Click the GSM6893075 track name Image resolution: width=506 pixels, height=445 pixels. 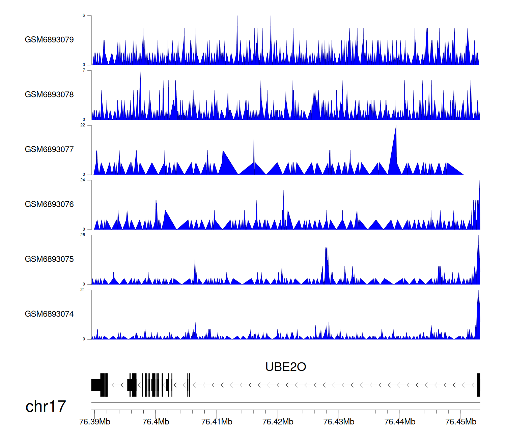point(49,259)
